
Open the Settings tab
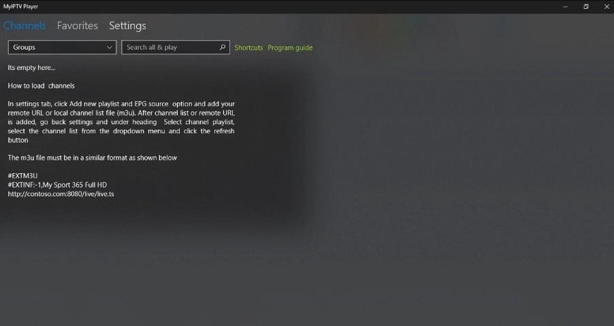[x=127, y=26]
